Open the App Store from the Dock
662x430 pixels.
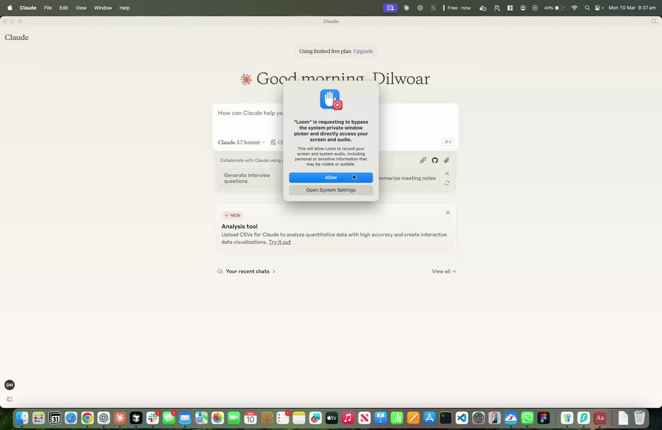(x=429, y=418)
